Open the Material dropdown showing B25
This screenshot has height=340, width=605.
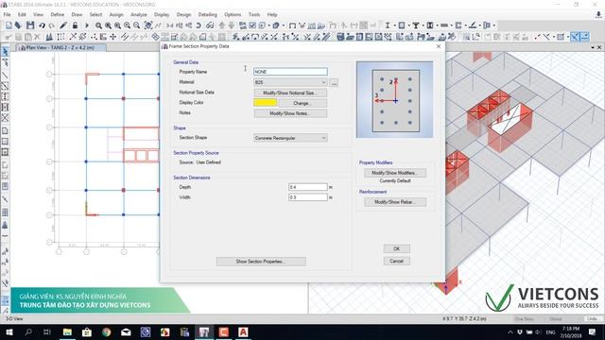(290, 82)
